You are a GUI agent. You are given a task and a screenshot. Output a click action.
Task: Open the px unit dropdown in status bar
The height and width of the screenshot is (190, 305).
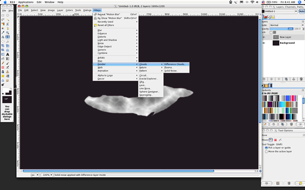[x=35, y=175]
